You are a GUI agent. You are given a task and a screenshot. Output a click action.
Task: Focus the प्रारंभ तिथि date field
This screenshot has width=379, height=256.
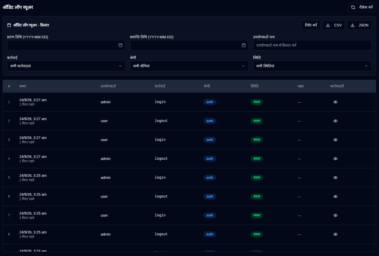point(66,45)
